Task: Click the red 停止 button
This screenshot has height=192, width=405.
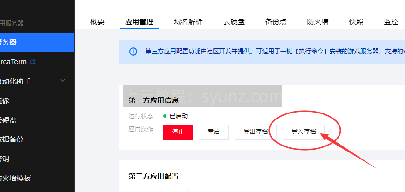Action: point(178,132)
